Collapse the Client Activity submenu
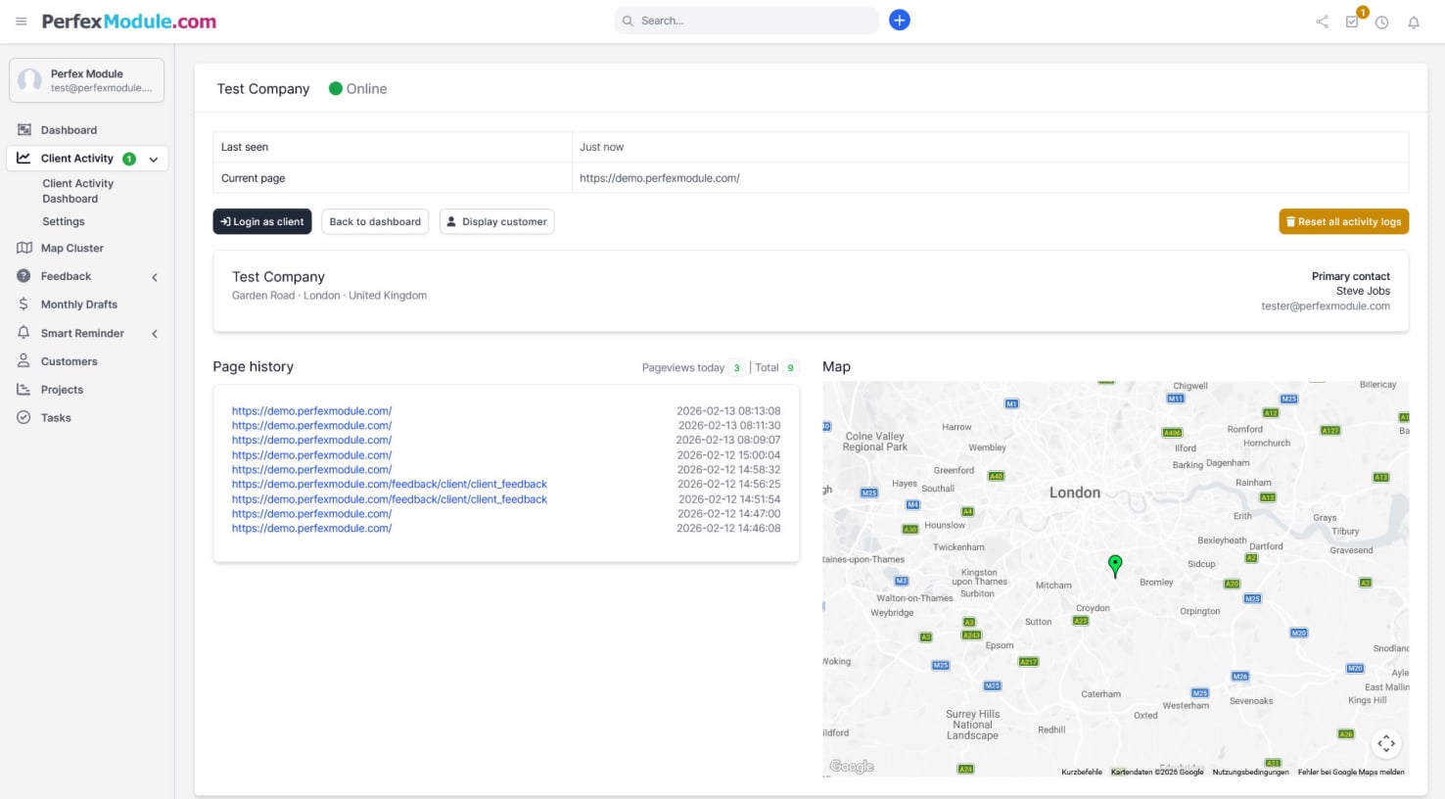The width and height of the screenshot is (1445, 799). click(152, 158)
